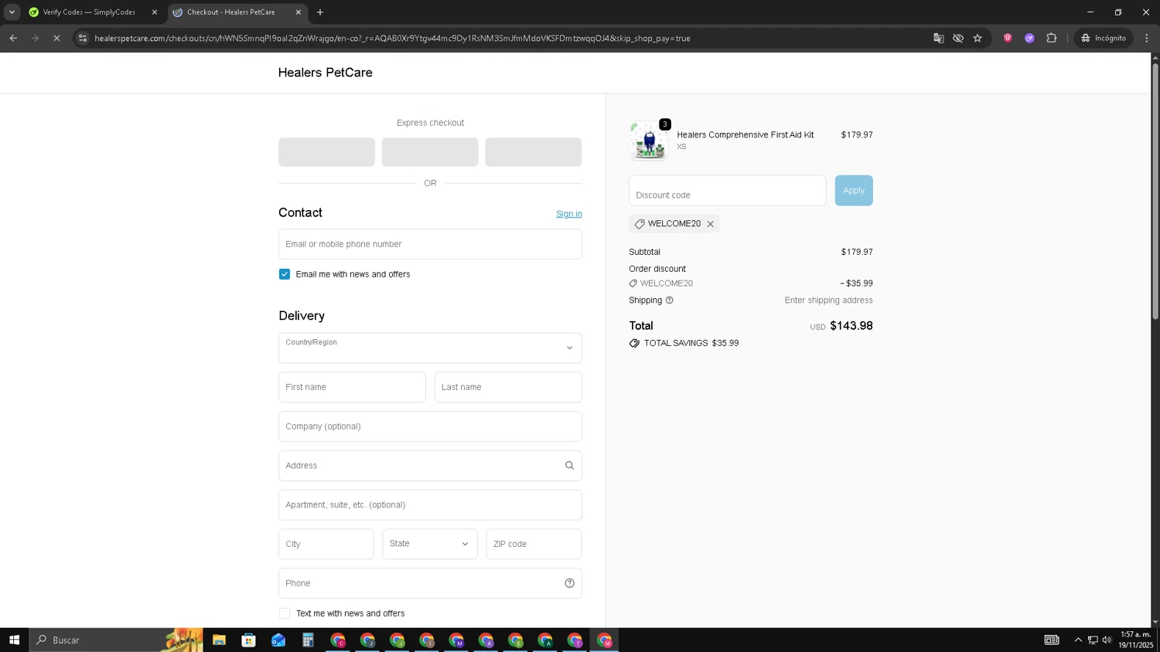Image resolution: width=1160 pixels, height=652 pixels.
Task: Open File Explorer from the taskbar
Action: [x=219, y=640]
